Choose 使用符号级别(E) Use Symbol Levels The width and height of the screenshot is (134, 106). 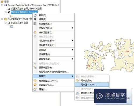54,45
